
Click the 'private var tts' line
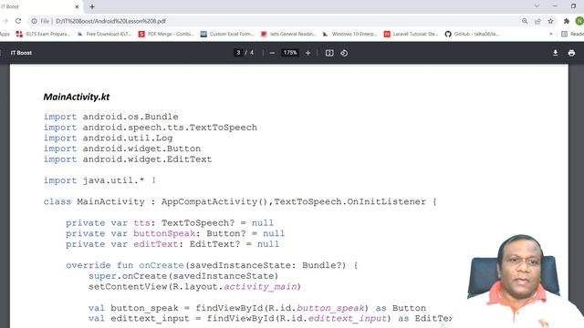170,223
